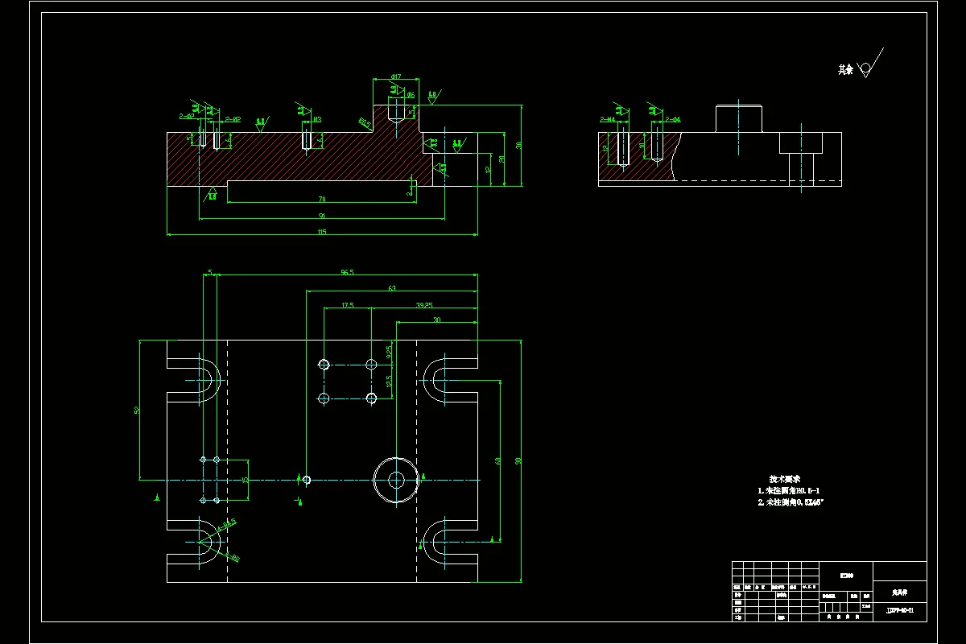The height and width of the screenshot is (644, 966).
Task: Click the 9.25 dimension text
Action: click(x=389, y=352)
